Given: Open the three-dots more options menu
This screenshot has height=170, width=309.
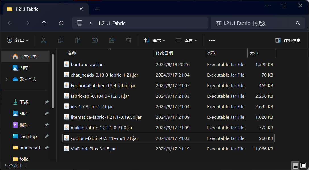Looking at the screenshot, I should [212, 40].
